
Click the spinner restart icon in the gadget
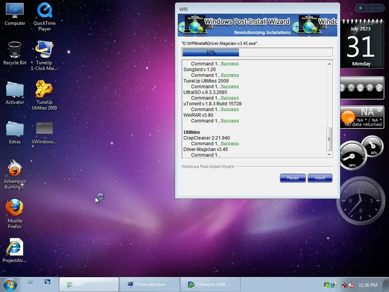pyautogui.click(x=351, y=88)
